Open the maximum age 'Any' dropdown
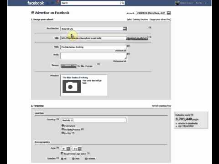 (77, 149)
